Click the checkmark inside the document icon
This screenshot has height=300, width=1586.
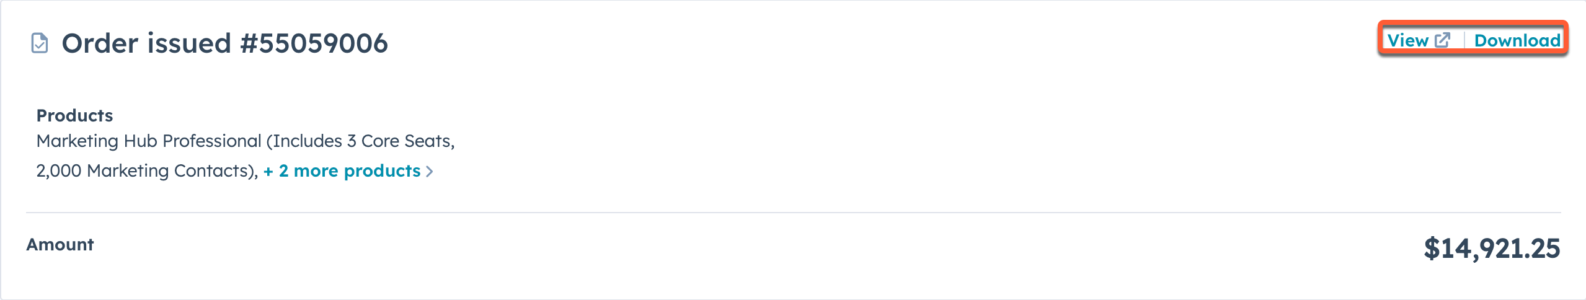(x=40, y=45)
